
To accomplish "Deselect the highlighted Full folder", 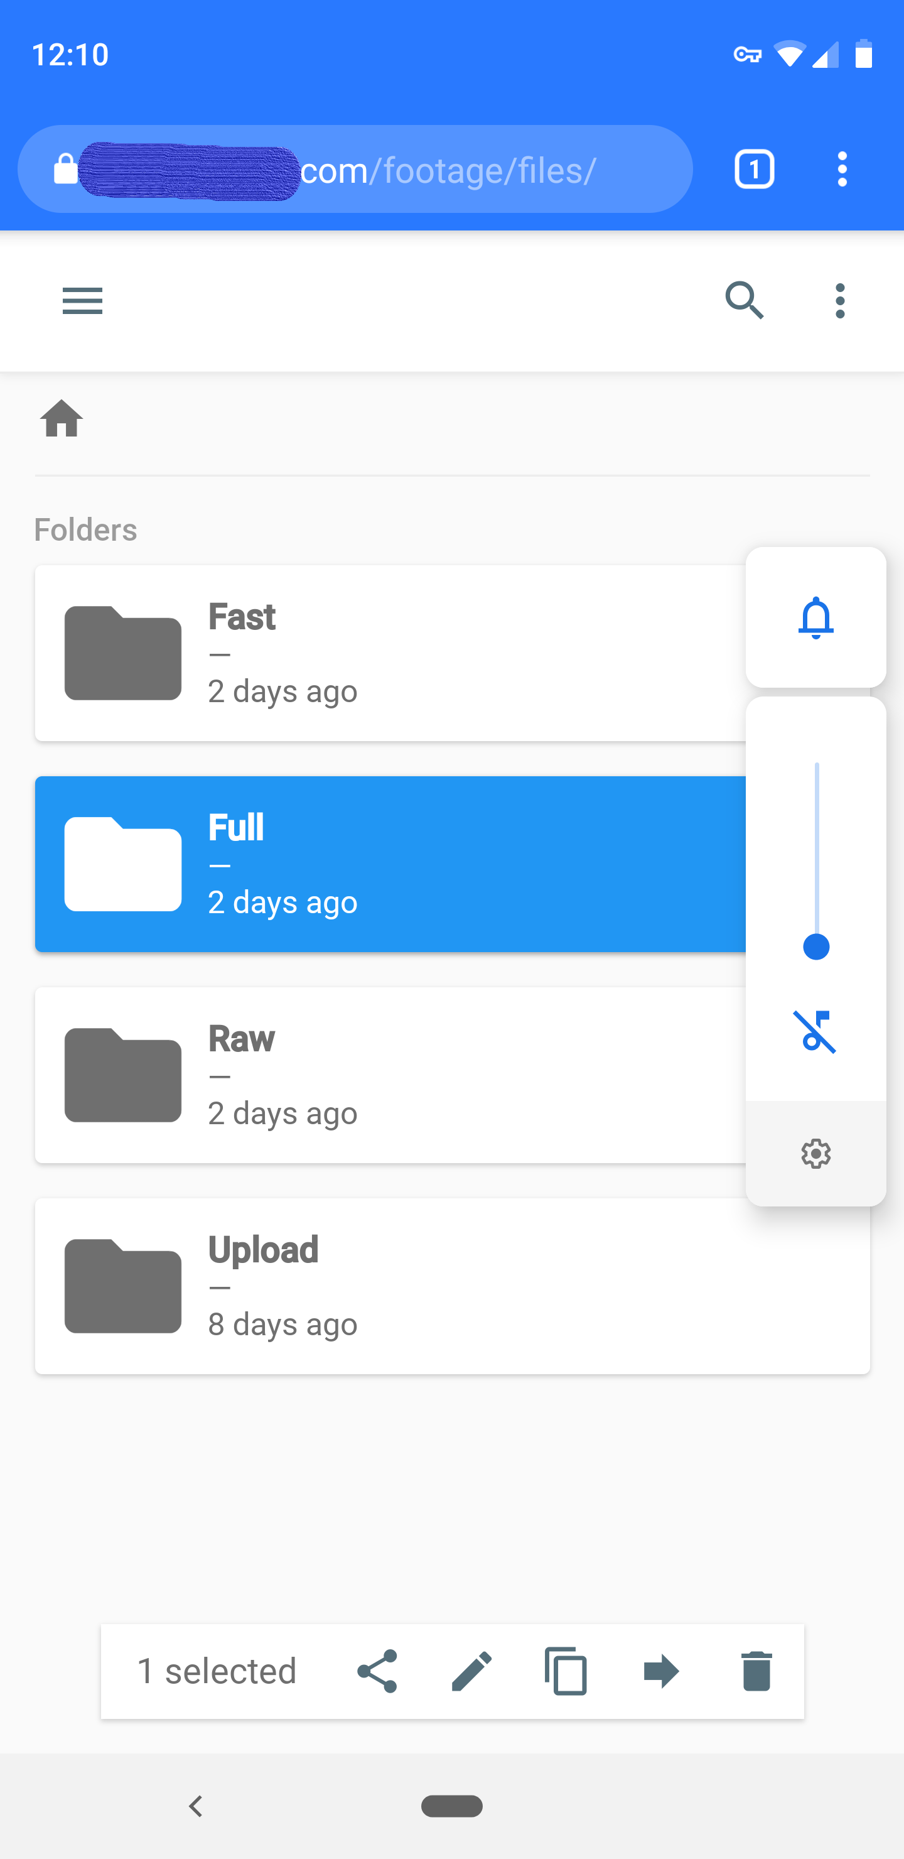I will tap(390, 865).
